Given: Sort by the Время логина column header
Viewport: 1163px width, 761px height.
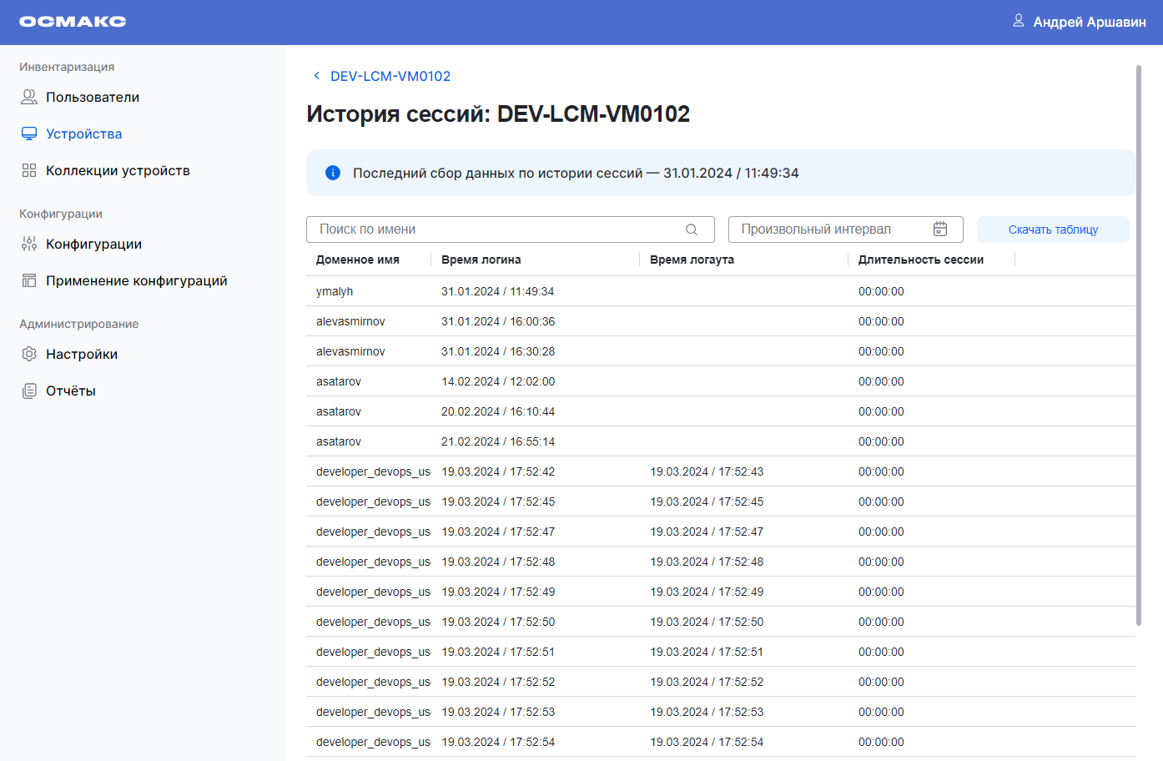Looking at the screenshot, I should 481,260.
